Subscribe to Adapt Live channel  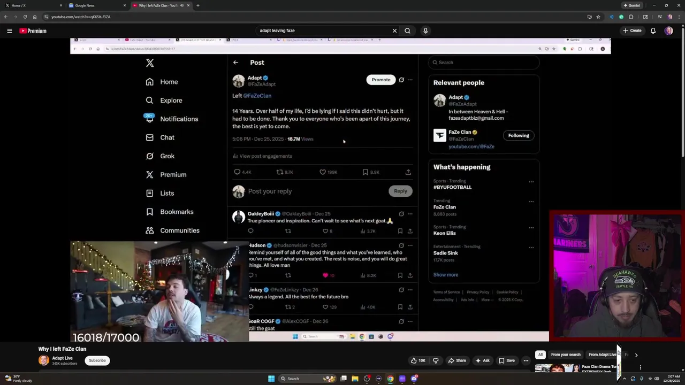pos(97,360)
